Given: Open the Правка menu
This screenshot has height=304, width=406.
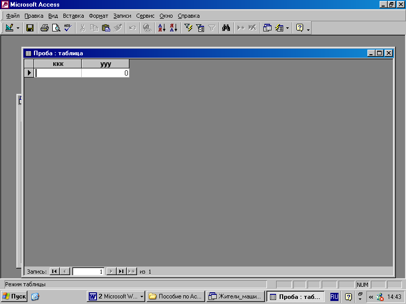Looking at the screenshot, I should click(x=34, y=16).
